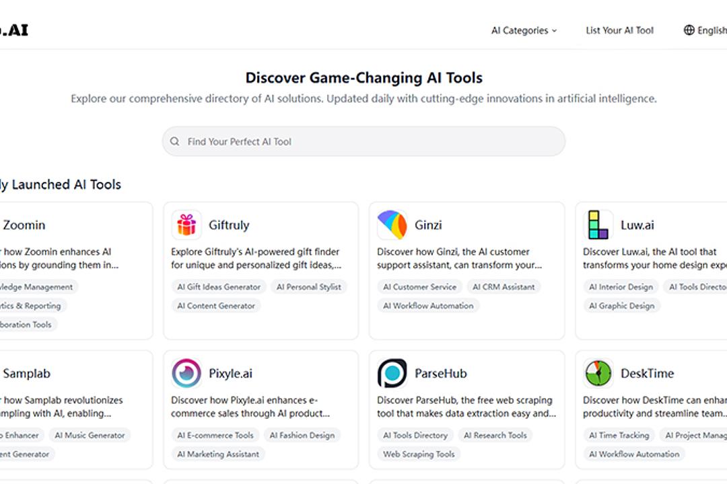Viewport: 727px width, 484px height.
Task: Click the ParseHub logo icon
Action: click(392, 374)
